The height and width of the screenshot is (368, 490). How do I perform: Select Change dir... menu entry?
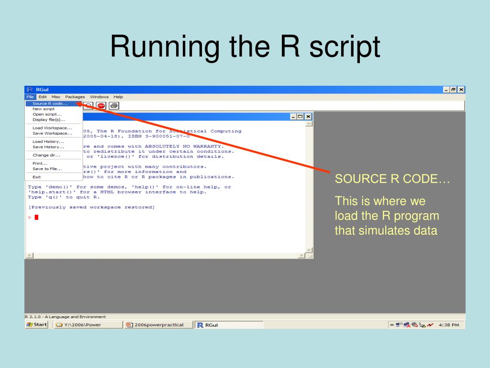click(x=54, y=155)
